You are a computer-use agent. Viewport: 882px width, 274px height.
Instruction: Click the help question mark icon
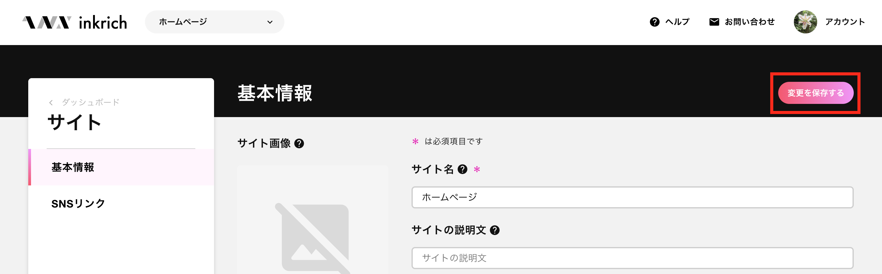pyautogui.click(x=654, y=22)
